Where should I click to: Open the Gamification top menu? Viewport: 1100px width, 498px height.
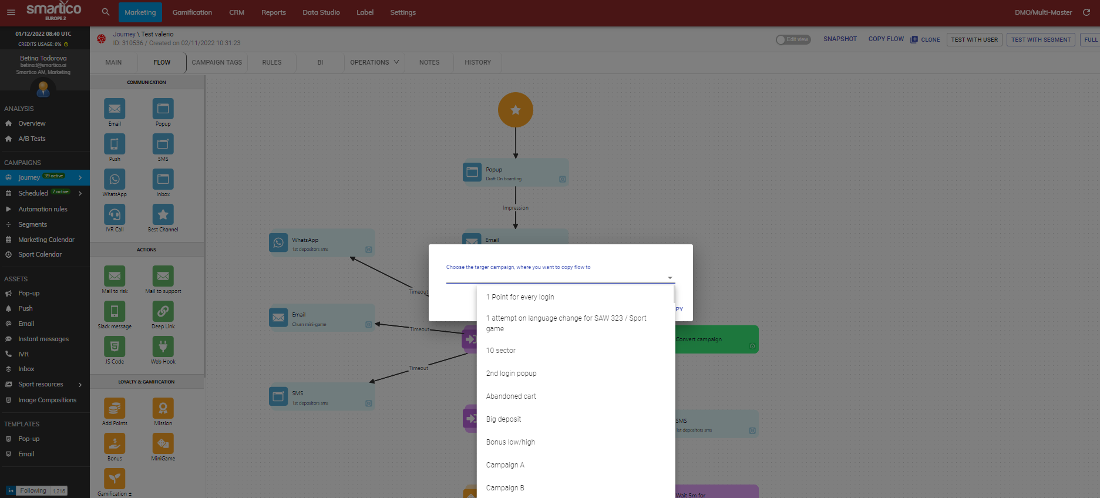click(192, 12)
